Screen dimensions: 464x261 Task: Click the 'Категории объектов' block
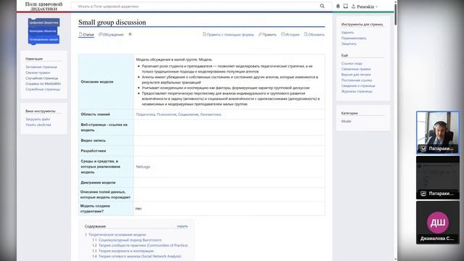43,30
